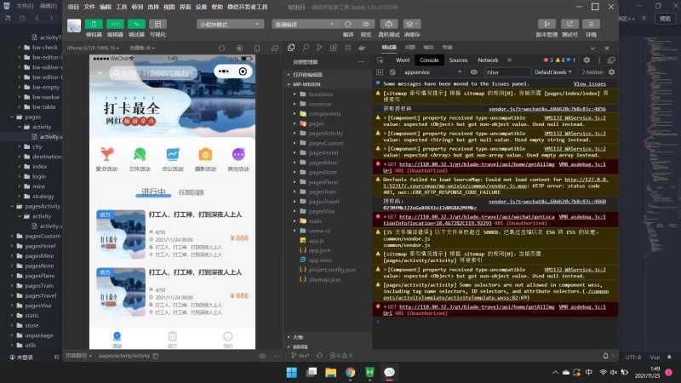Switch to the Network tab
The height and width of the screenshot is (383, 681).
coord(488,60)
